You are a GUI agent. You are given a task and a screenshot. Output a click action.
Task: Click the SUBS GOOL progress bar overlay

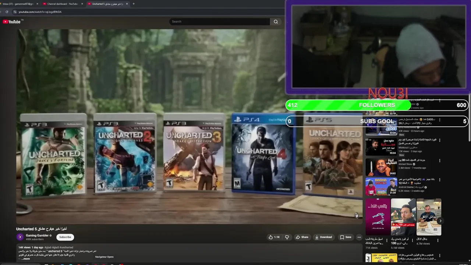377,121
